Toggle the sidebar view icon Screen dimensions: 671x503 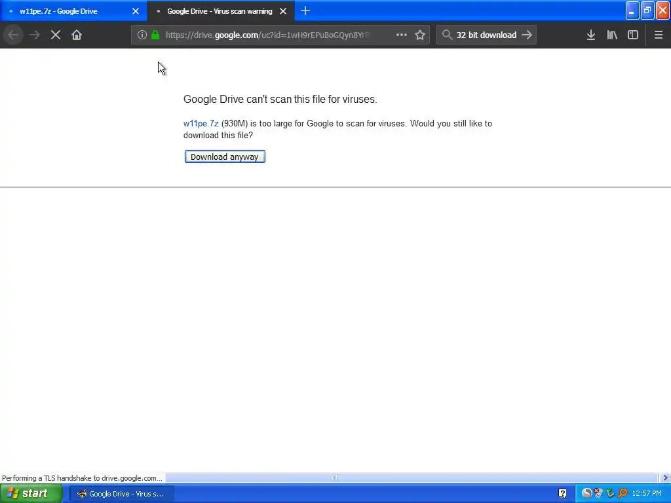633,35
